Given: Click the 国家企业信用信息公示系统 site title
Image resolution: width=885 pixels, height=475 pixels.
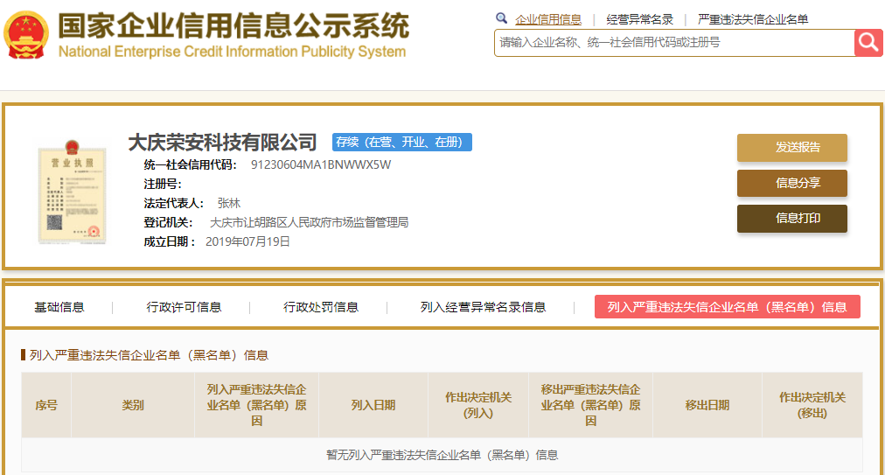Looking at the screenshot, I should (x=233, y=26).
